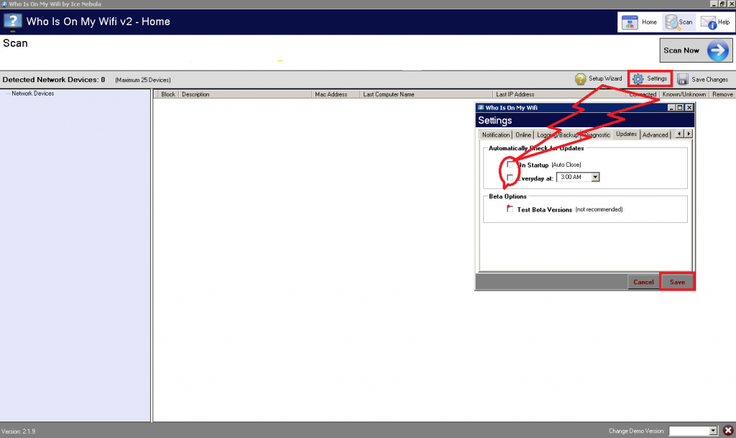Click Detected Network Devices: 0 label

pos(53,80)
